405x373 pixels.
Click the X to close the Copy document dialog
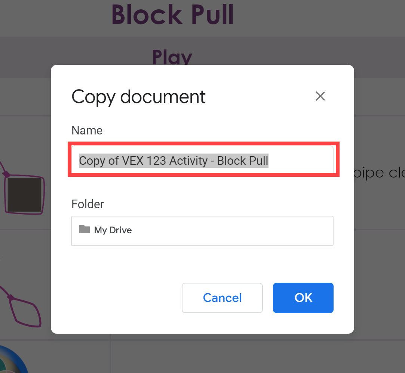(x=320, y=96)
